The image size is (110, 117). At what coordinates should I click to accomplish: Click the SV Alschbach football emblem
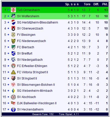pos(13,97)
